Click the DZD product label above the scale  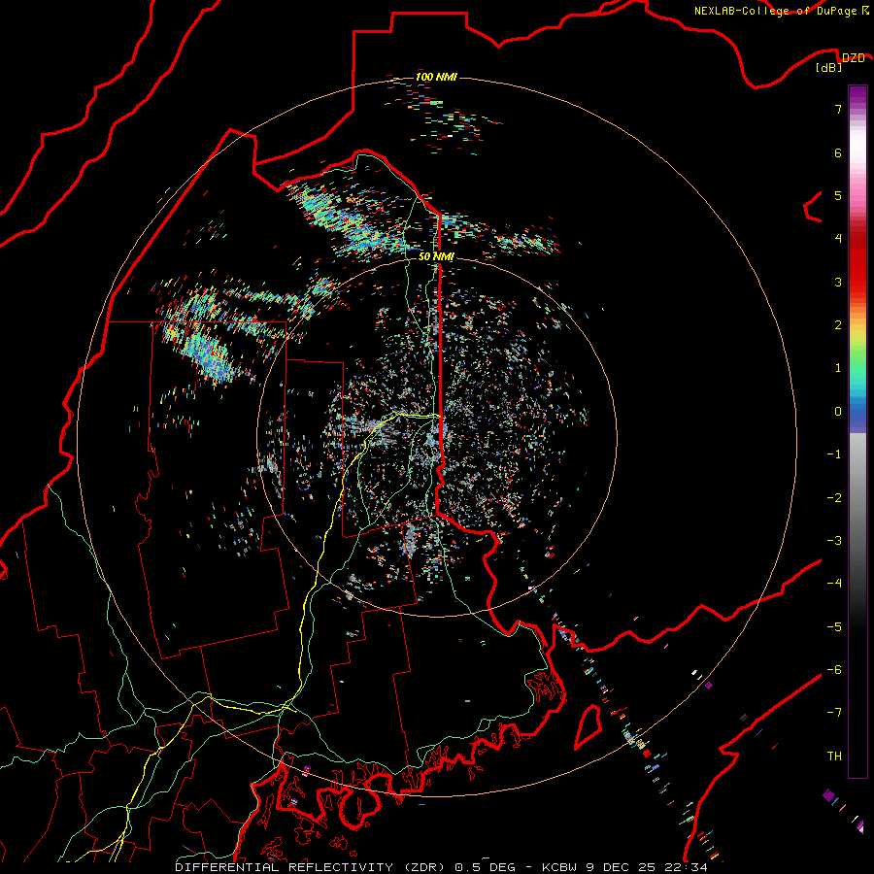click(x=854, y=57)
